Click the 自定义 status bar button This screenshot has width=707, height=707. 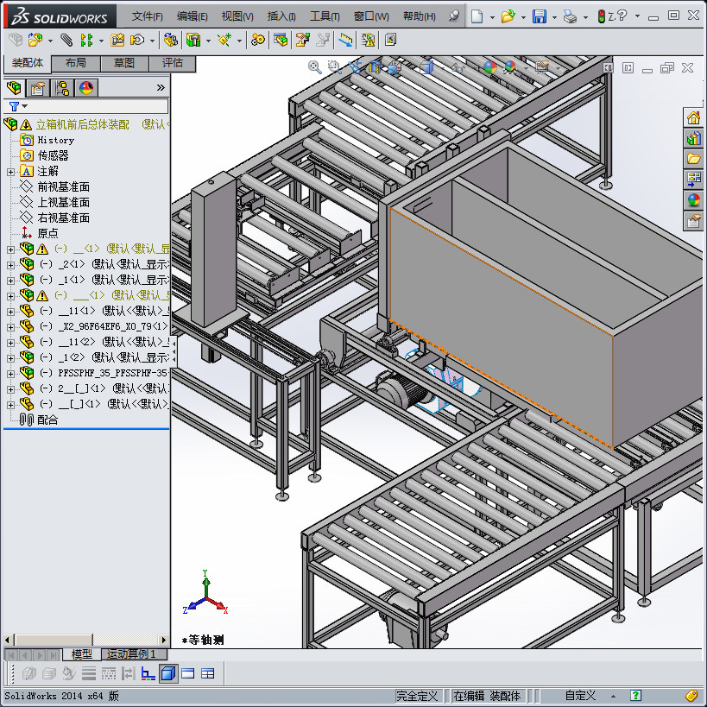pyautogui.click(x=580, y=696)
